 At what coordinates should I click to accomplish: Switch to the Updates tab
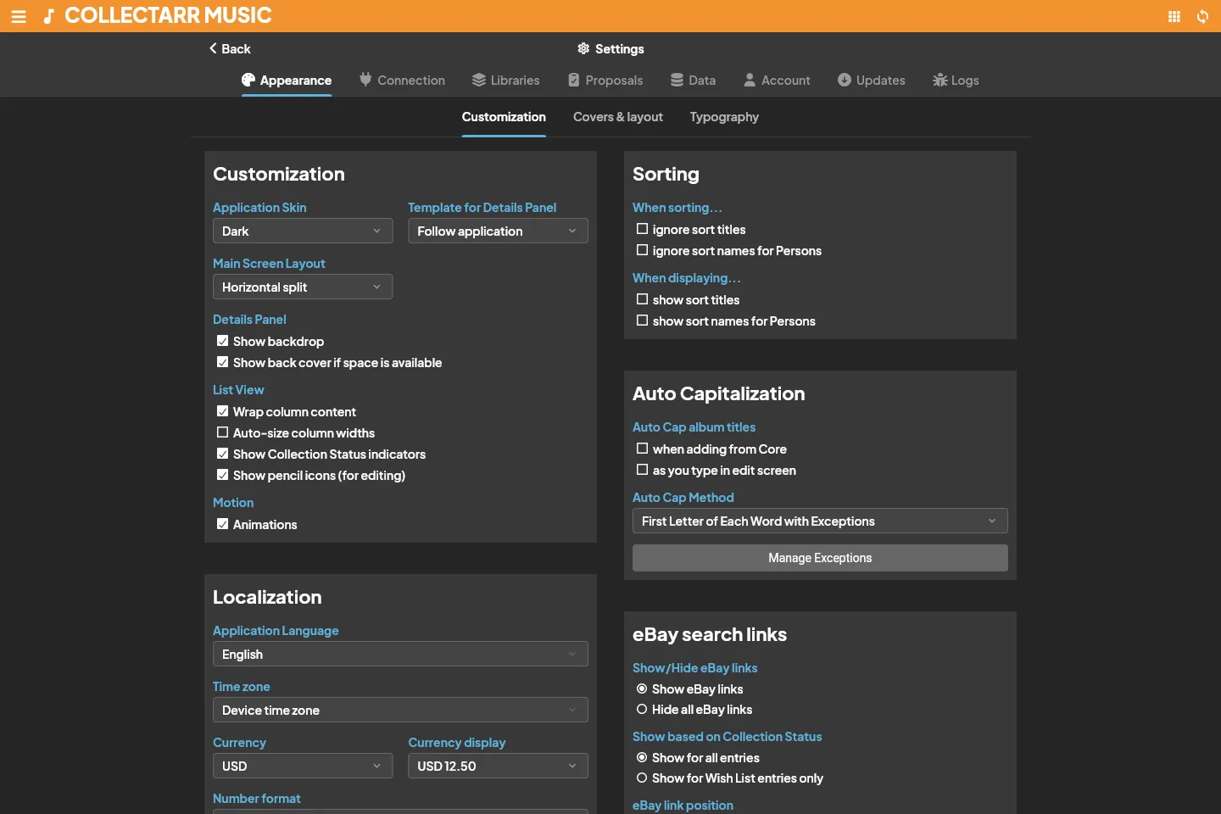pos(872,80)
